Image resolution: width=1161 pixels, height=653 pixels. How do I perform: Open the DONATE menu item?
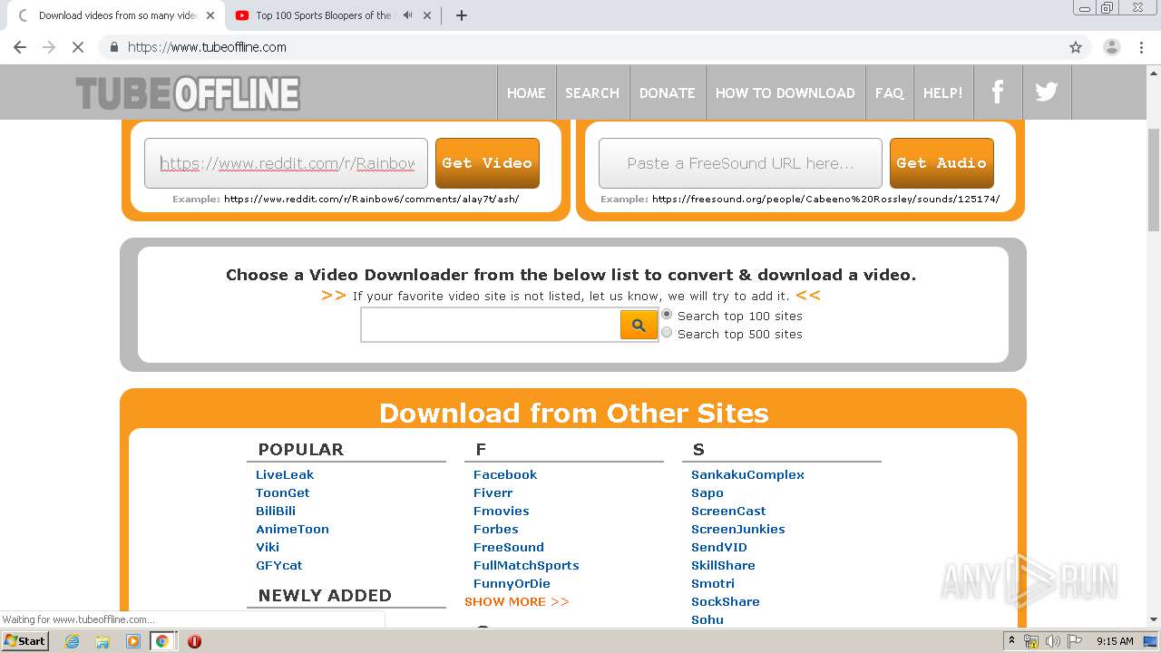[667, 93]
